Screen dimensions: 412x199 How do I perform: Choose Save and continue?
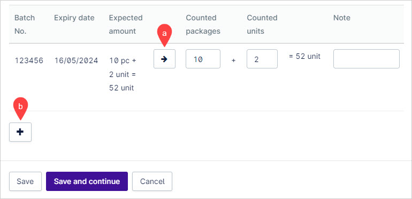pyautogui.click(x=87, y=181)
